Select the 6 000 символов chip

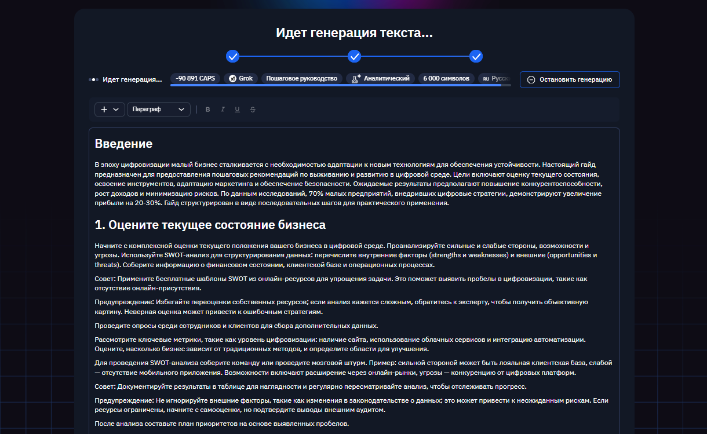pyautogui.click(x=446, y=78)
